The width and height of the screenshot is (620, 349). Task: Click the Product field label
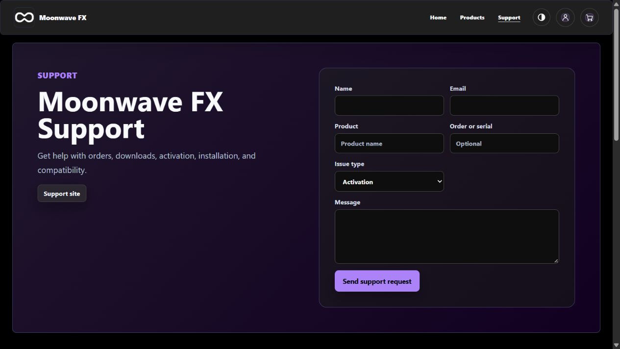click(x=346, y=126)
